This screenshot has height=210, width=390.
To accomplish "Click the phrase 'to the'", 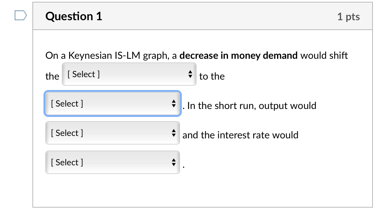I will pos(212,76).
